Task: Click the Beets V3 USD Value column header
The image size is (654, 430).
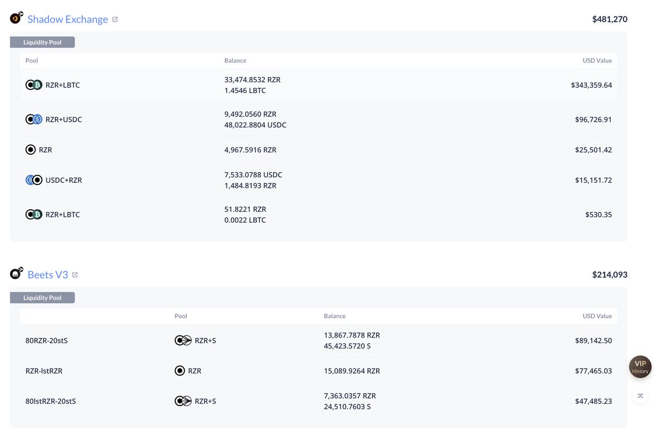Action: pyautogui.click(x=597, y=316)
